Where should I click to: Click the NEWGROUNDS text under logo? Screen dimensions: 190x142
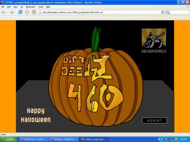tap(154, 51)
